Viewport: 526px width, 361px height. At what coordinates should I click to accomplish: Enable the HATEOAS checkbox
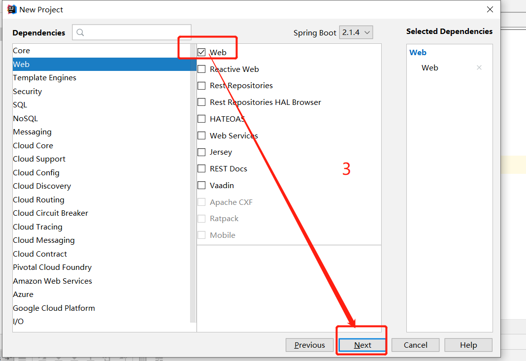pyautogui.click(x=201, y=119)
